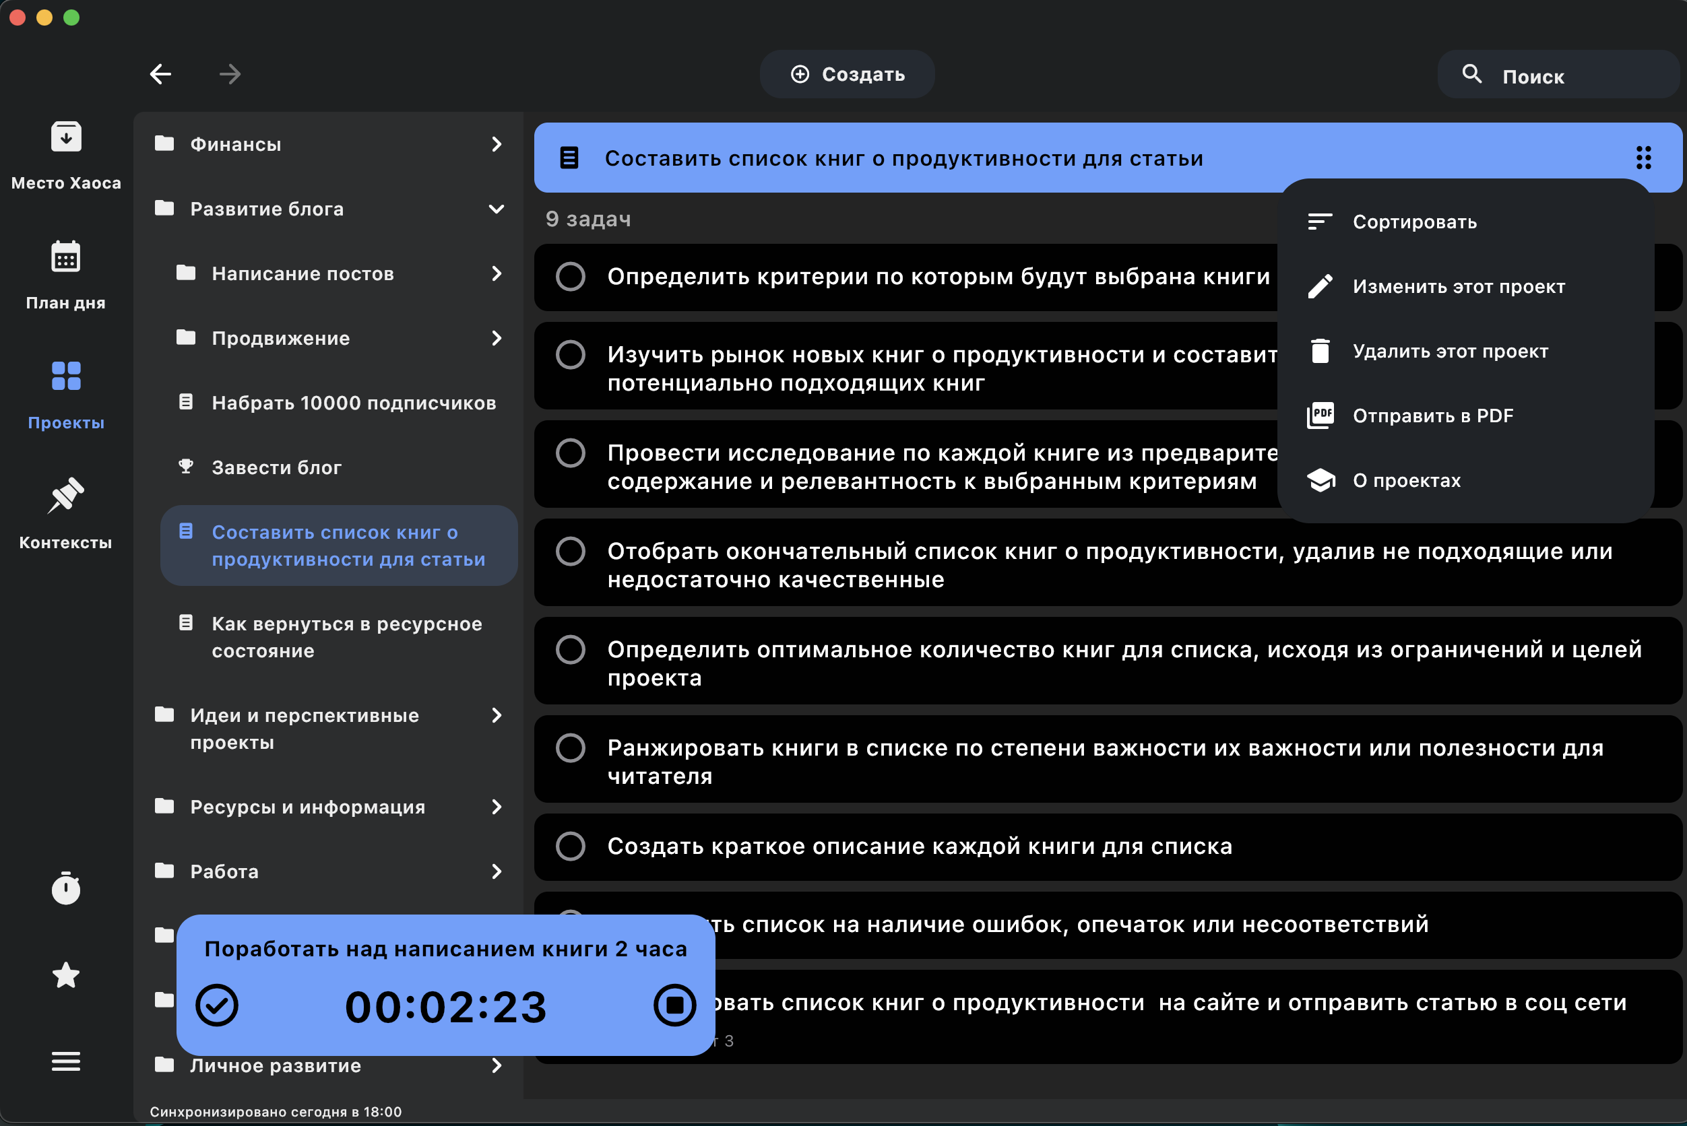Collapse the Развитие блога folder
This screenshot has height=1126, width=1687.
click(x=497, y=209)
